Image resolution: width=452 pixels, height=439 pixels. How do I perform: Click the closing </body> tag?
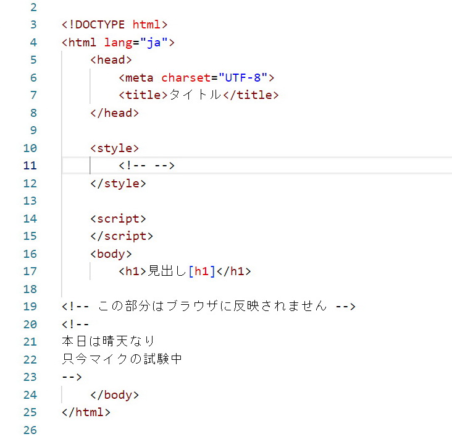click(x=114, y=395)
